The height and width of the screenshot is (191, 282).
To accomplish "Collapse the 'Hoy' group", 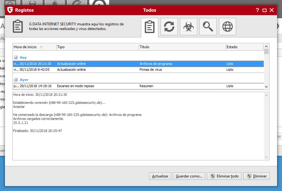I will pos(16,57).
